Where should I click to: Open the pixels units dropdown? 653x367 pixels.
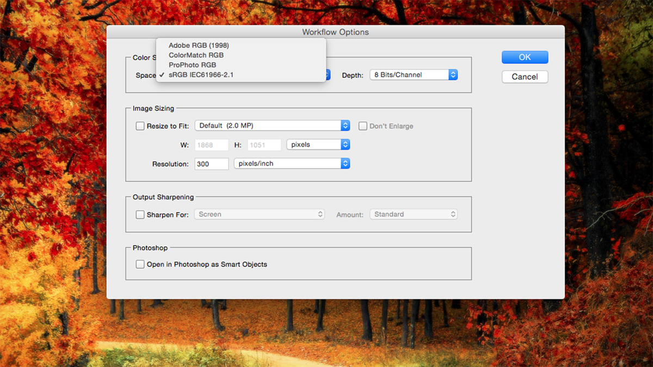pyautogui.click(x=318, y=144)
